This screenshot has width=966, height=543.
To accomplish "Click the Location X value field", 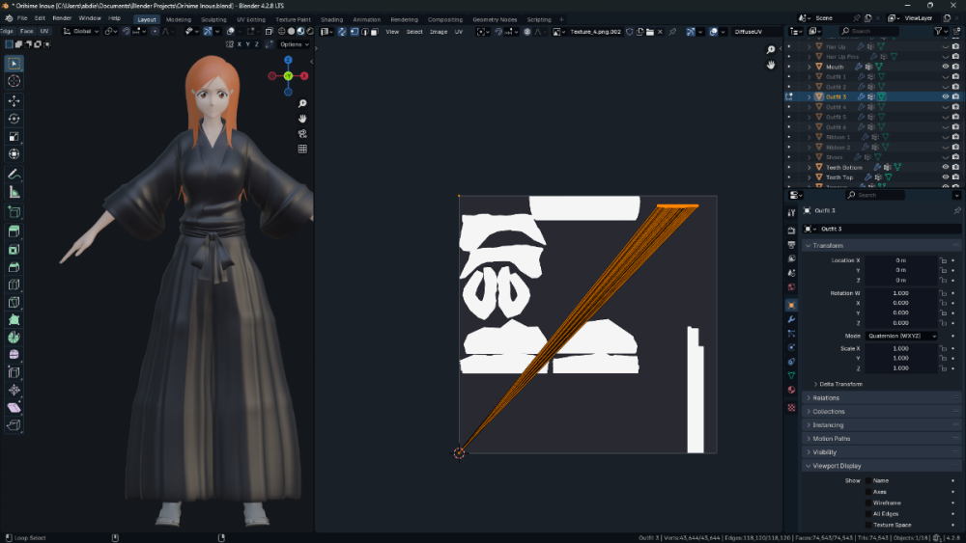I will pyautogui.click(x=900, y=260).
